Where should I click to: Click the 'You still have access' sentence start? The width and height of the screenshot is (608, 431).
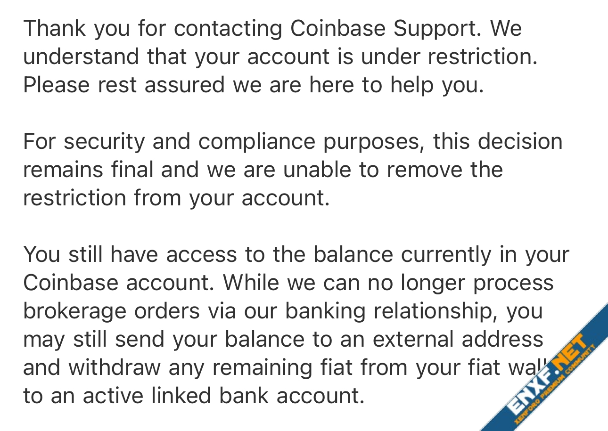click(x=130, y=254)
